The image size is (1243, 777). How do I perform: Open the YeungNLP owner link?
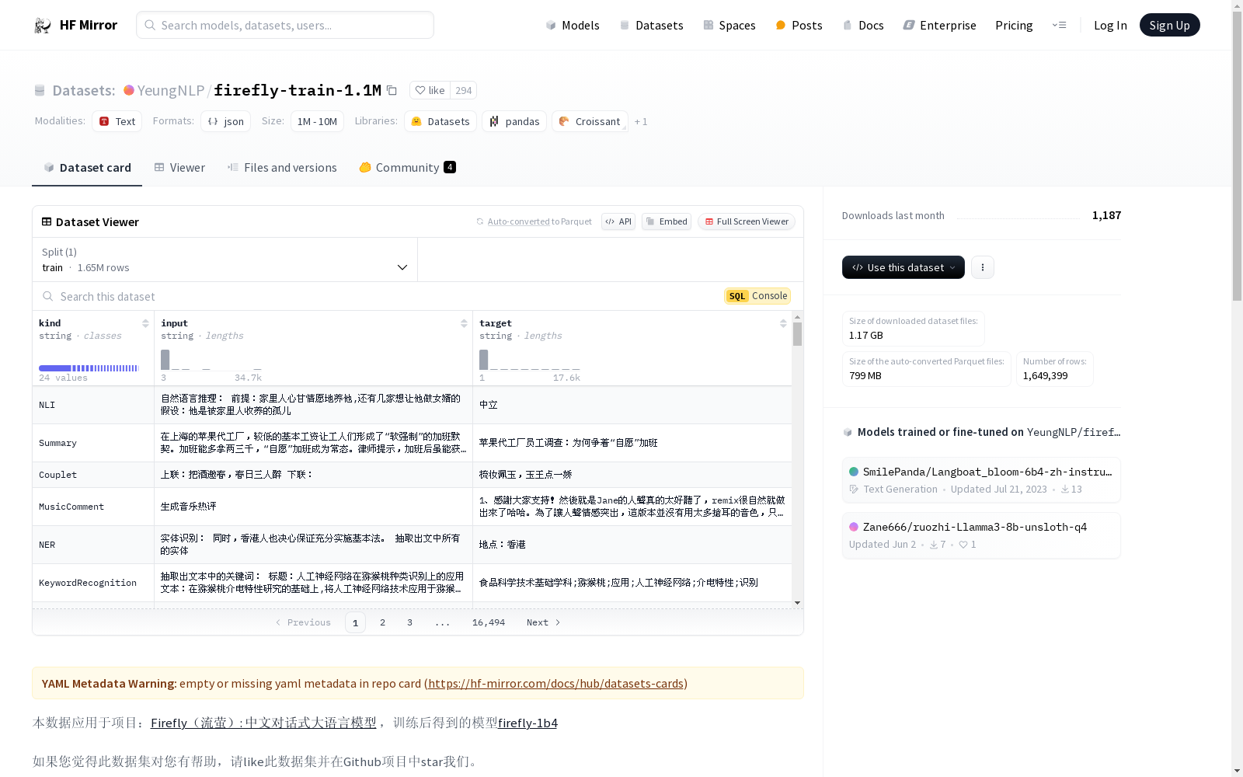pos(171,90)
